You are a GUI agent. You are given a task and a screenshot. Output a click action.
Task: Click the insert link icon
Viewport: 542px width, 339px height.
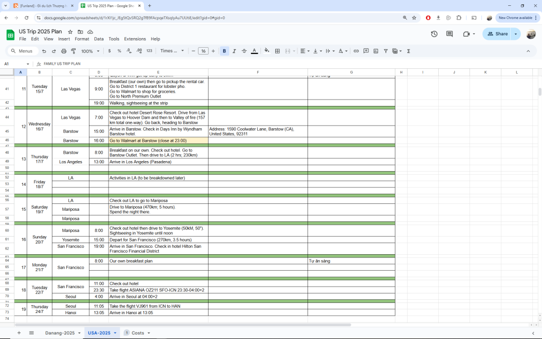[356, 51]
